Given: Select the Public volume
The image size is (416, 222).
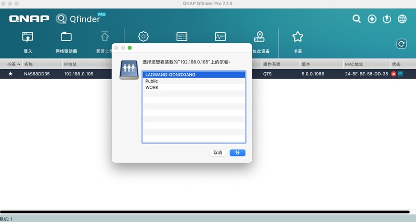Looking at the screenshot, I should point(193,81).
